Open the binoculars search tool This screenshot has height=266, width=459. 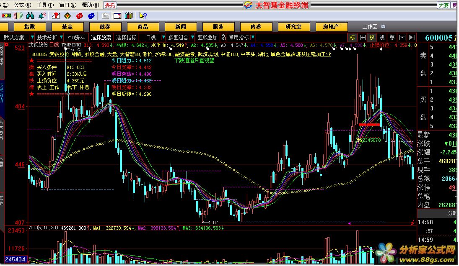(30, 15)
